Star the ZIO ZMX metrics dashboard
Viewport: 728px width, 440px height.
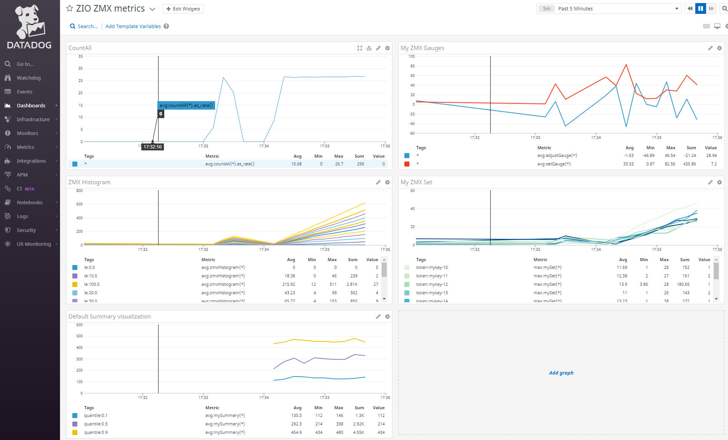click(x=70, y=8)
